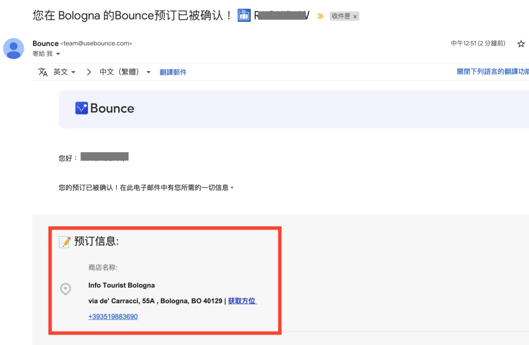This screenshot has width=529, height=345.
Task: Click the 翻譯郵件 link
Action: click(173, 72)
